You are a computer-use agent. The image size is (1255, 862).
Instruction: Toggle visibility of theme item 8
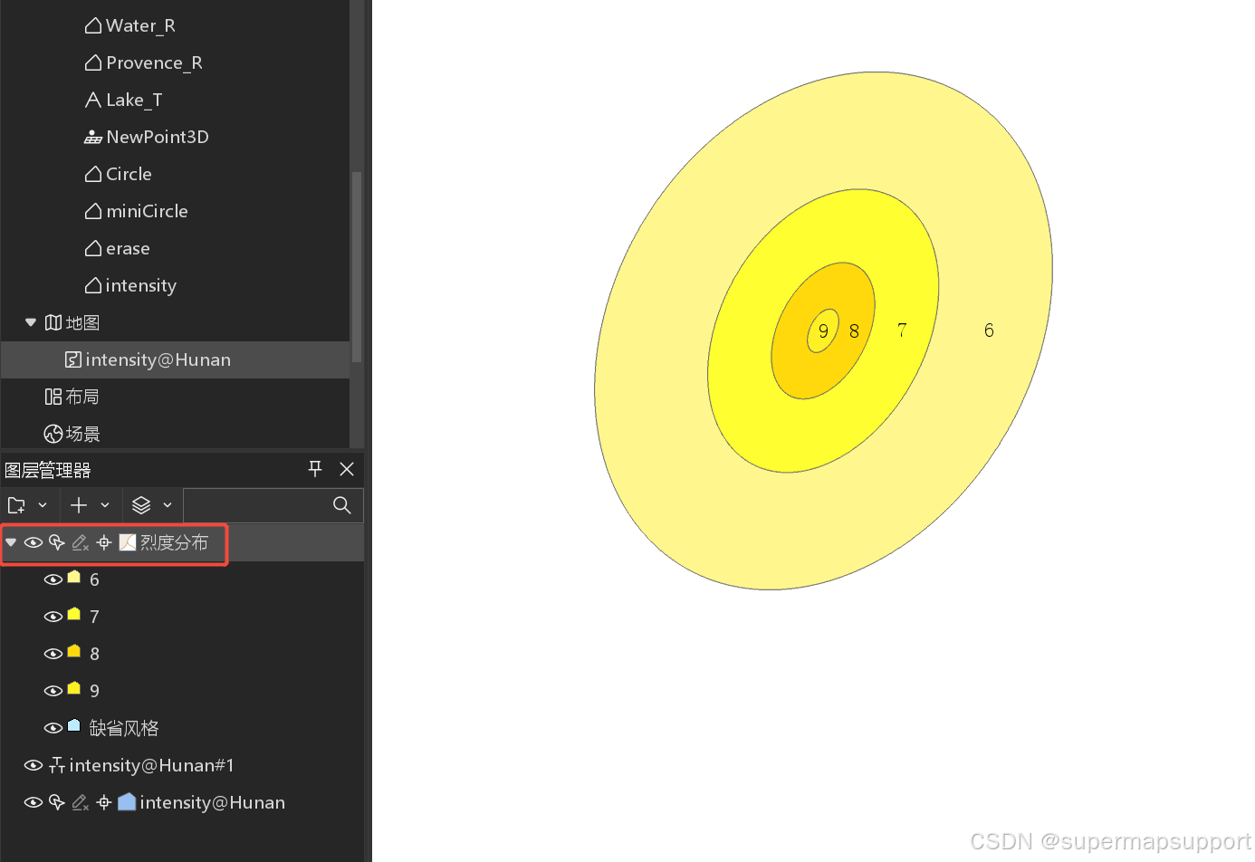tap(53, 654)
